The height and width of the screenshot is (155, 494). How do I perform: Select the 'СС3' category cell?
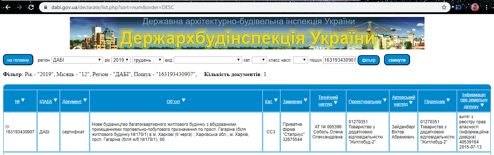pos(271,132)
